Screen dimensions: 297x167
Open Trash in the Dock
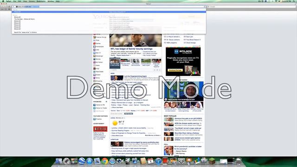(x=239, y=161)
